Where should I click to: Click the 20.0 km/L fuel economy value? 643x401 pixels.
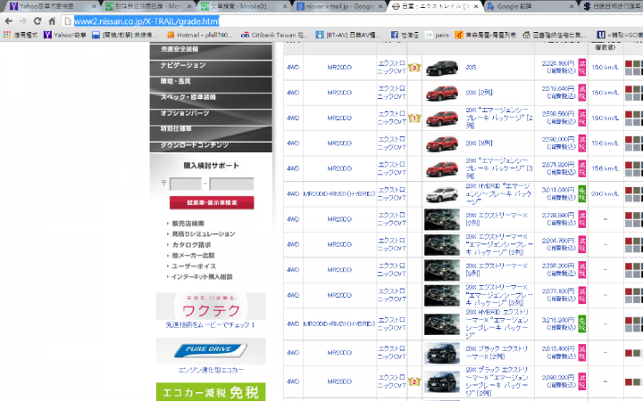pos(605,193)
